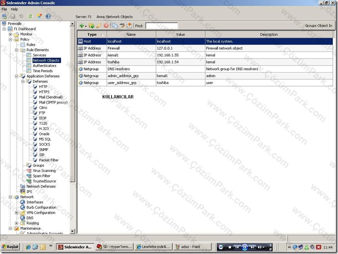Click the red Delete icon

(106, 26)
